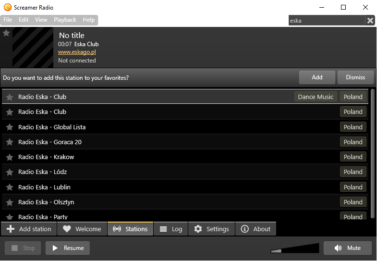Screen dimensions: 377x261
Task: Open the File menu
Action: pos(8,20)
